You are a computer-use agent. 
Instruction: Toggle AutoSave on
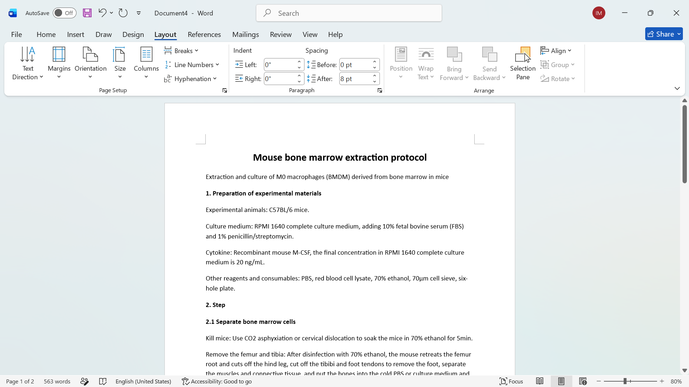pyautogui.click(x=65, y=13)
